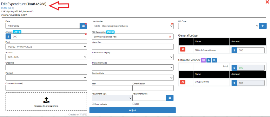This screenshot has height=117, width=270.
Task: Click into the Adjustment Date field
Action: [x=149, y=98]
